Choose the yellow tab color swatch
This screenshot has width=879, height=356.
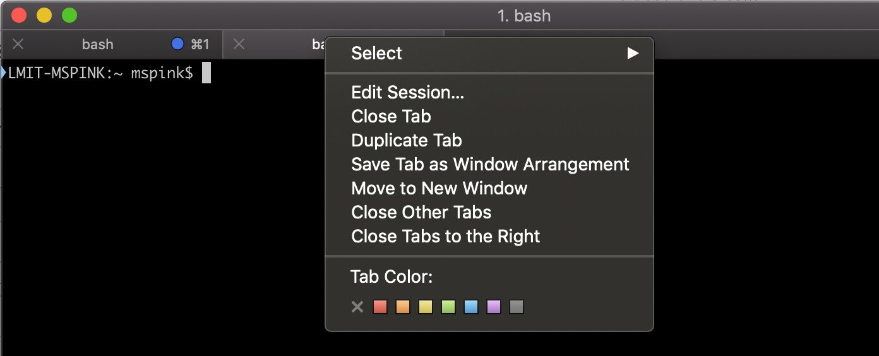(426, 307)
